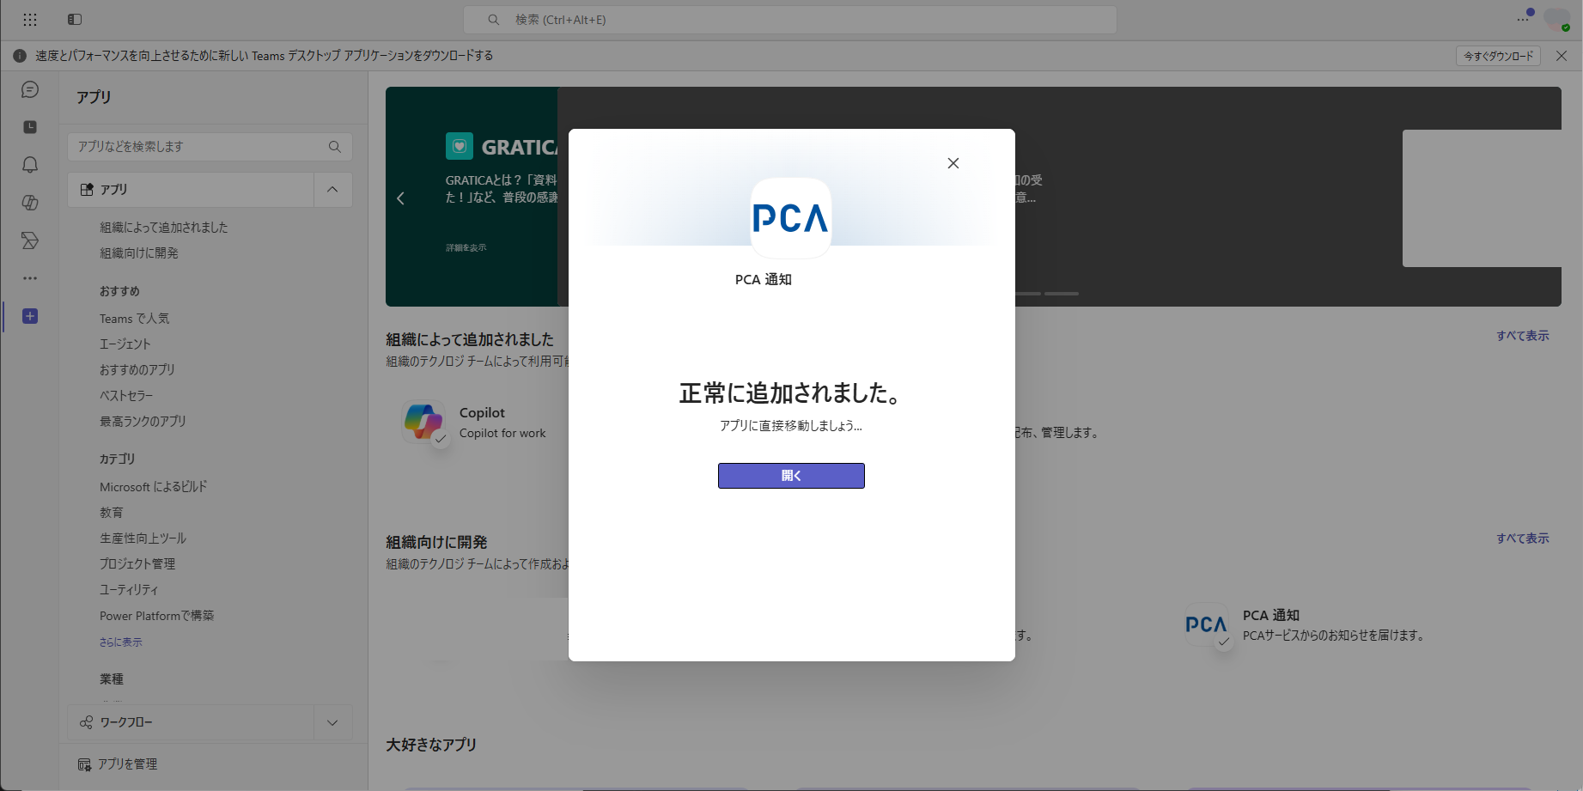Focus the top 検索 search field
Screen dimensions: 1583x791
[x=790, y=19]
